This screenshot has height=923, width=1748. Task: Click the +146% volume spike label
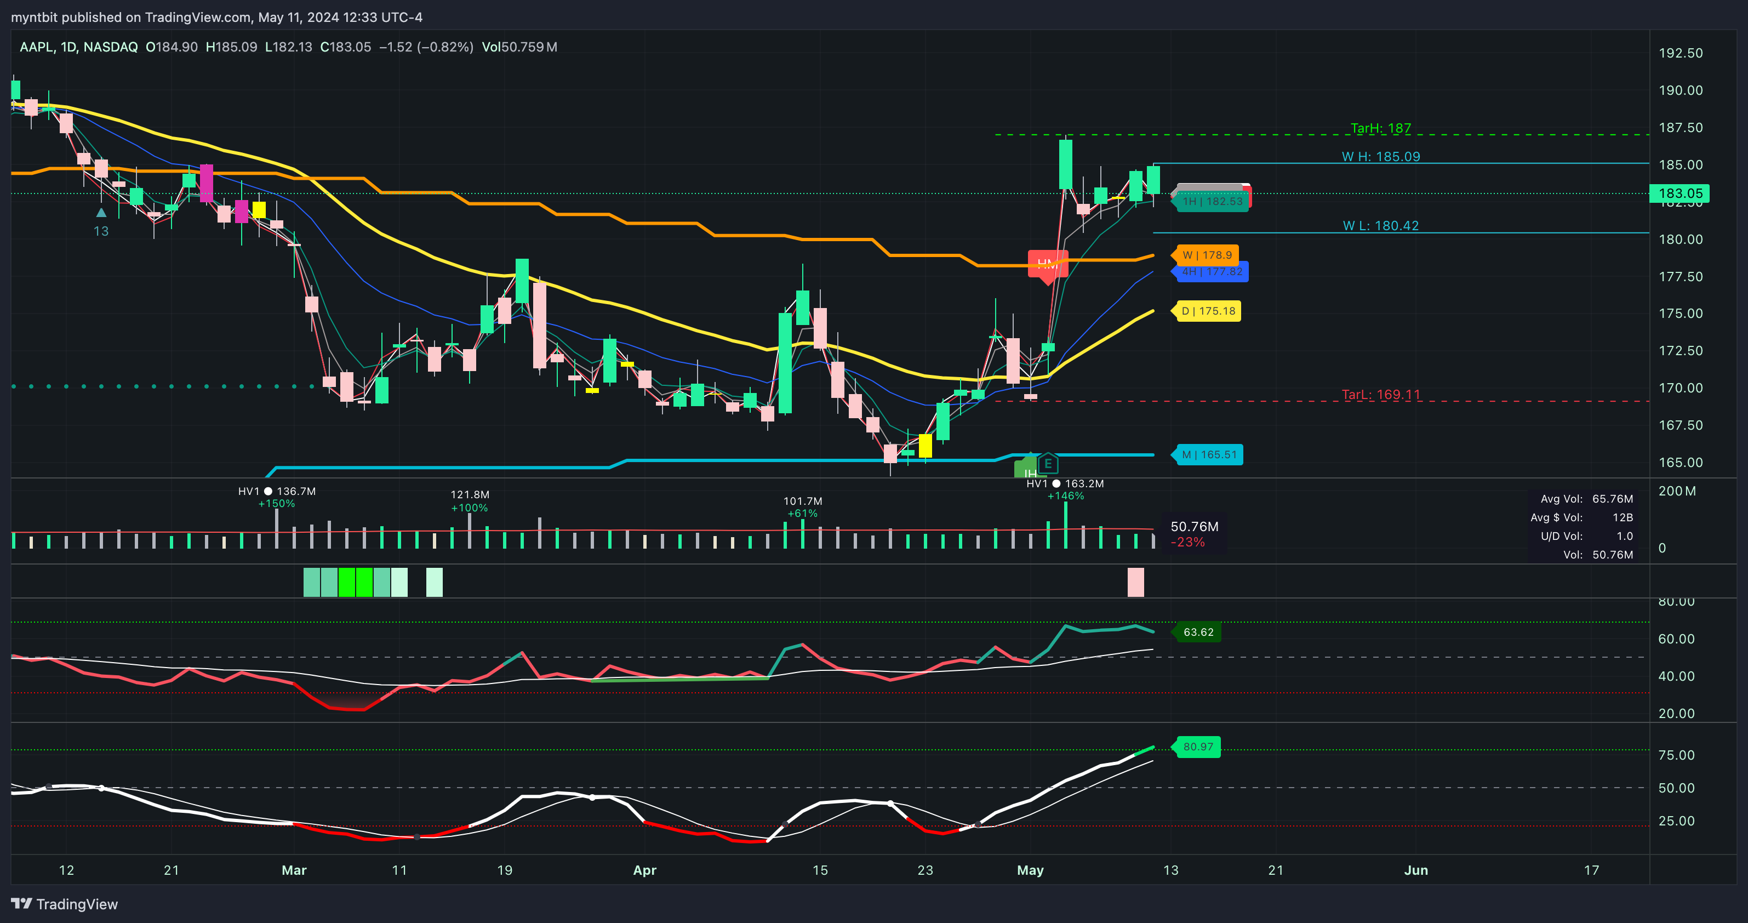1065,496
